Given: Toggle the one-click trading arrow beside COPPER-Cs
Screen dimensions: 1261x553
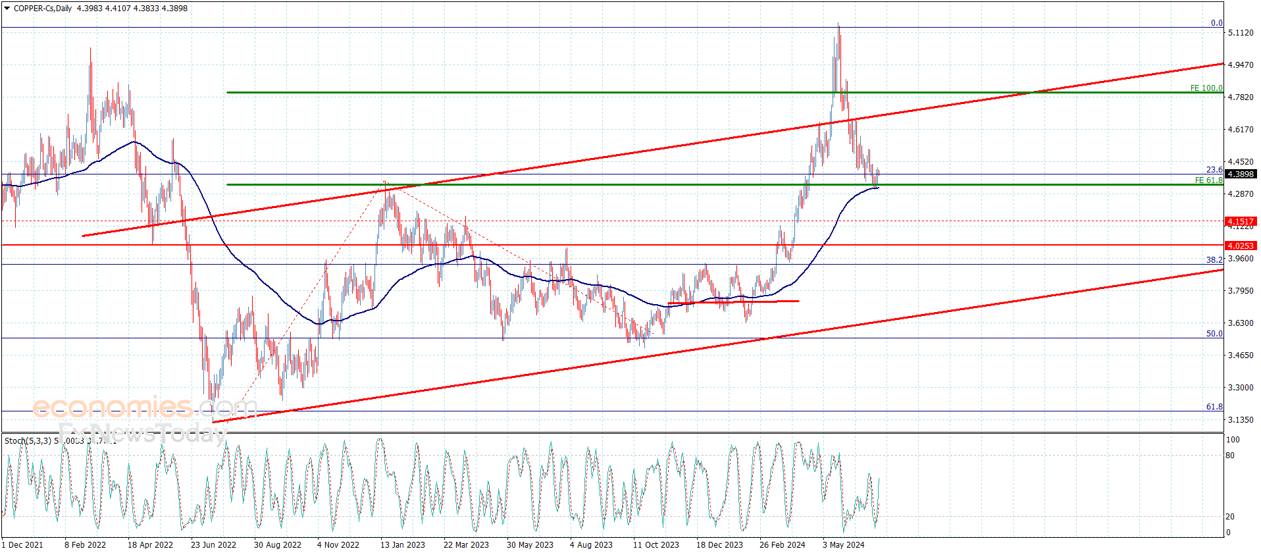Looking at the screenshot, I should (x=7, y=9).
